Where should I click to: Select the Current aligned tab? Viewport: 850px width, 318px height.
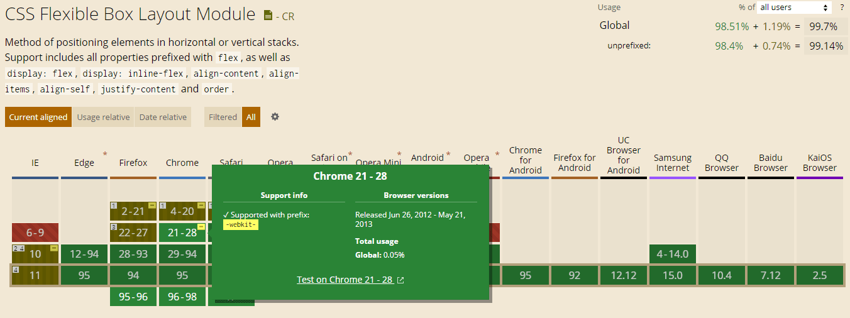click(38, 117)
